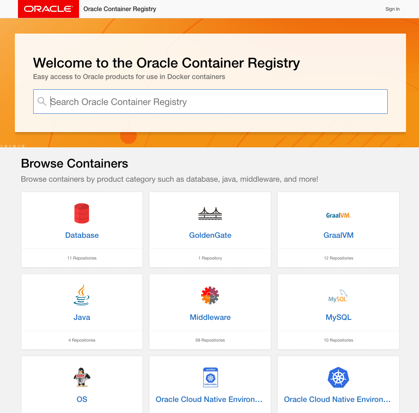Focus the Search Oracle Container Registry field

[x=210, y=102]
